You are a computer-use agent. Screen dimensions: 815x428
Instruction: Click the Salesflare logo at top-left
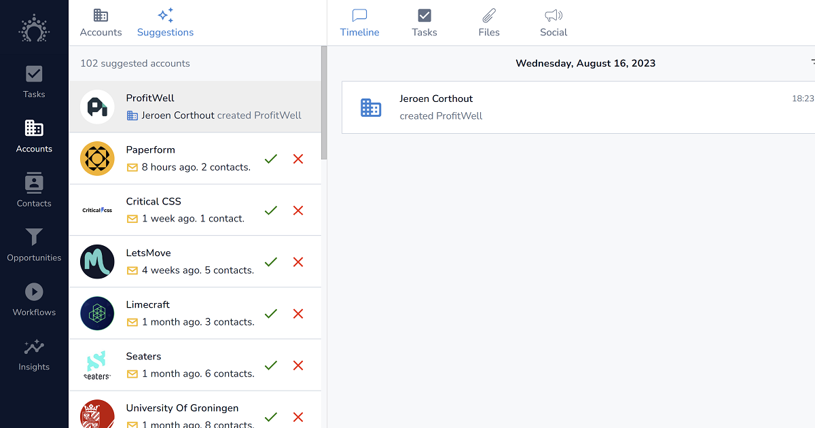34,29
